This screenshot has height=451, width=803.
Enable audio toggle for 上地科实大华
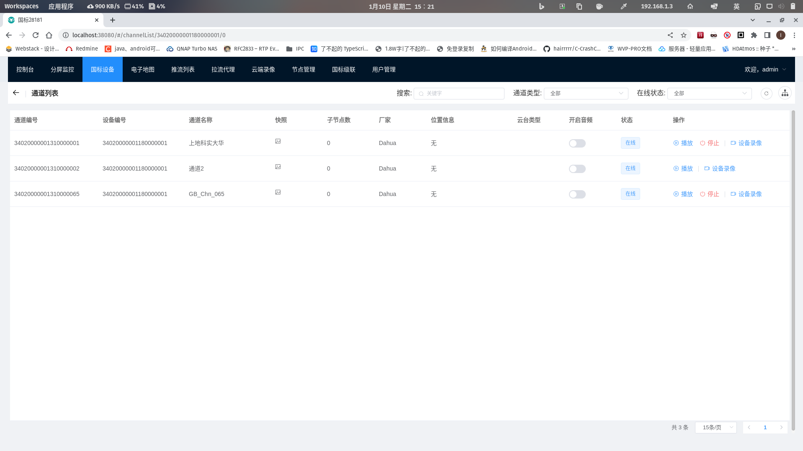pyautogui.click(x=577, y=143)
